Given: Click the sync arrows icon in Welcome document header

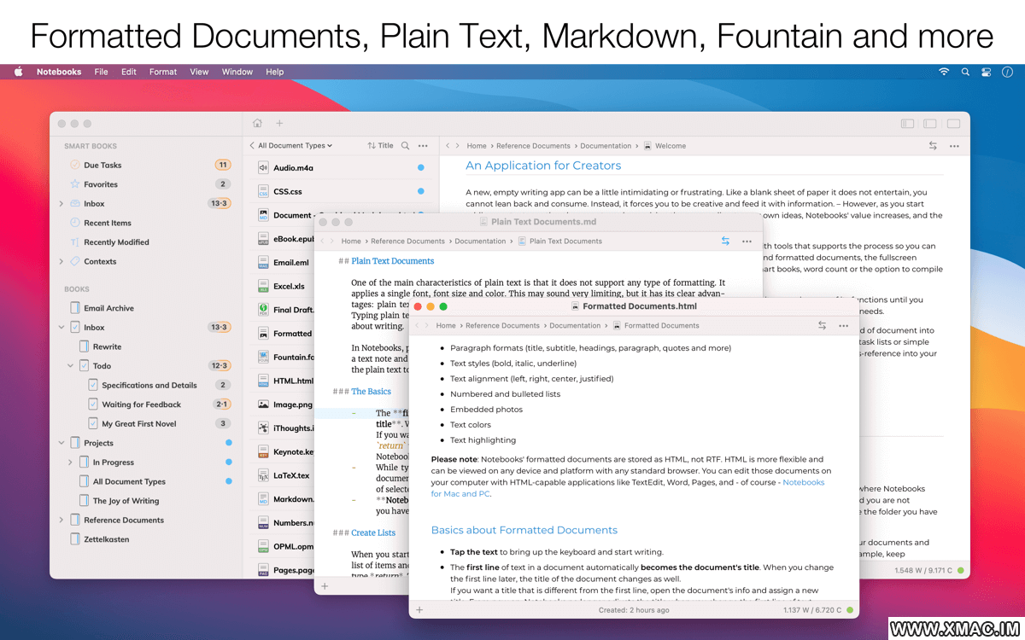Looking at the screenshot, I should (x=933, y=146).
